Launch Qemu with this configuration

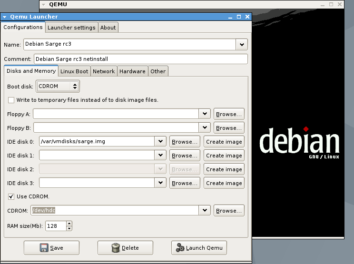(x=199, y=247)
